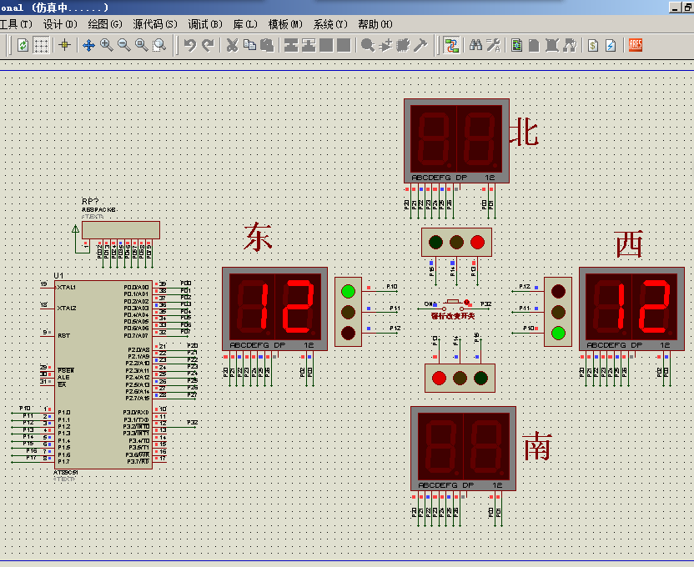694x567 pixels.
Task: Open the 系统(Y) menu
Action: 330,24
